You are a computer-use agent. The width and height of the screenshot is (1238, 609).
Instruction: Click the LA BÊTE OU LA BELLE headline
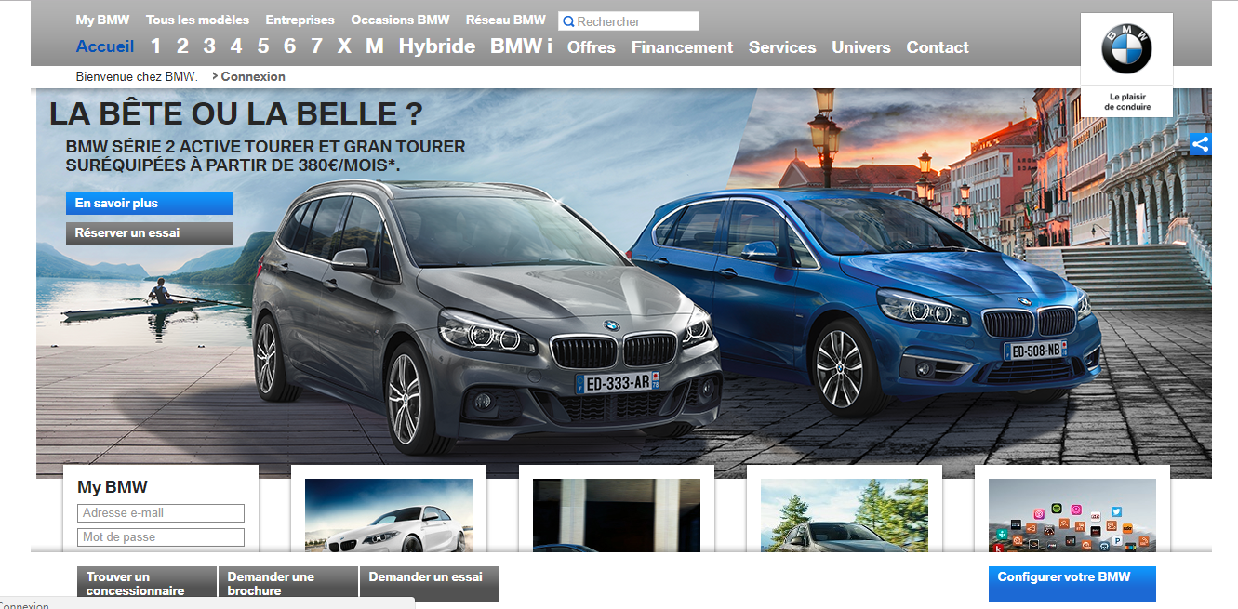(236, 114)
